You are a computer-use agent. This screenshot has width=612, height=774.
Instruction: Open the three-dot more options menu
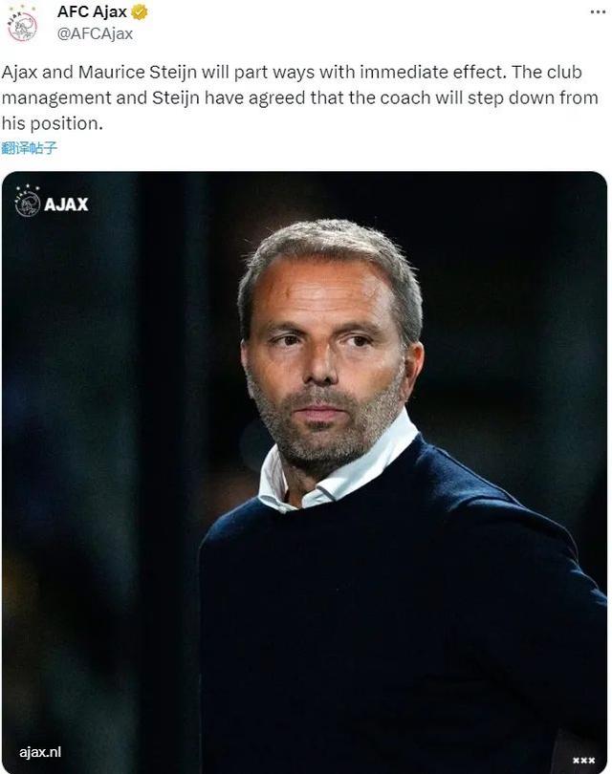tap(598, 11)
